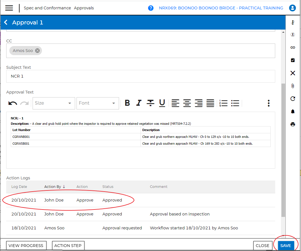
Task: Open the Size dropdown
Action: pyautogui.click(x=54, y=103)
